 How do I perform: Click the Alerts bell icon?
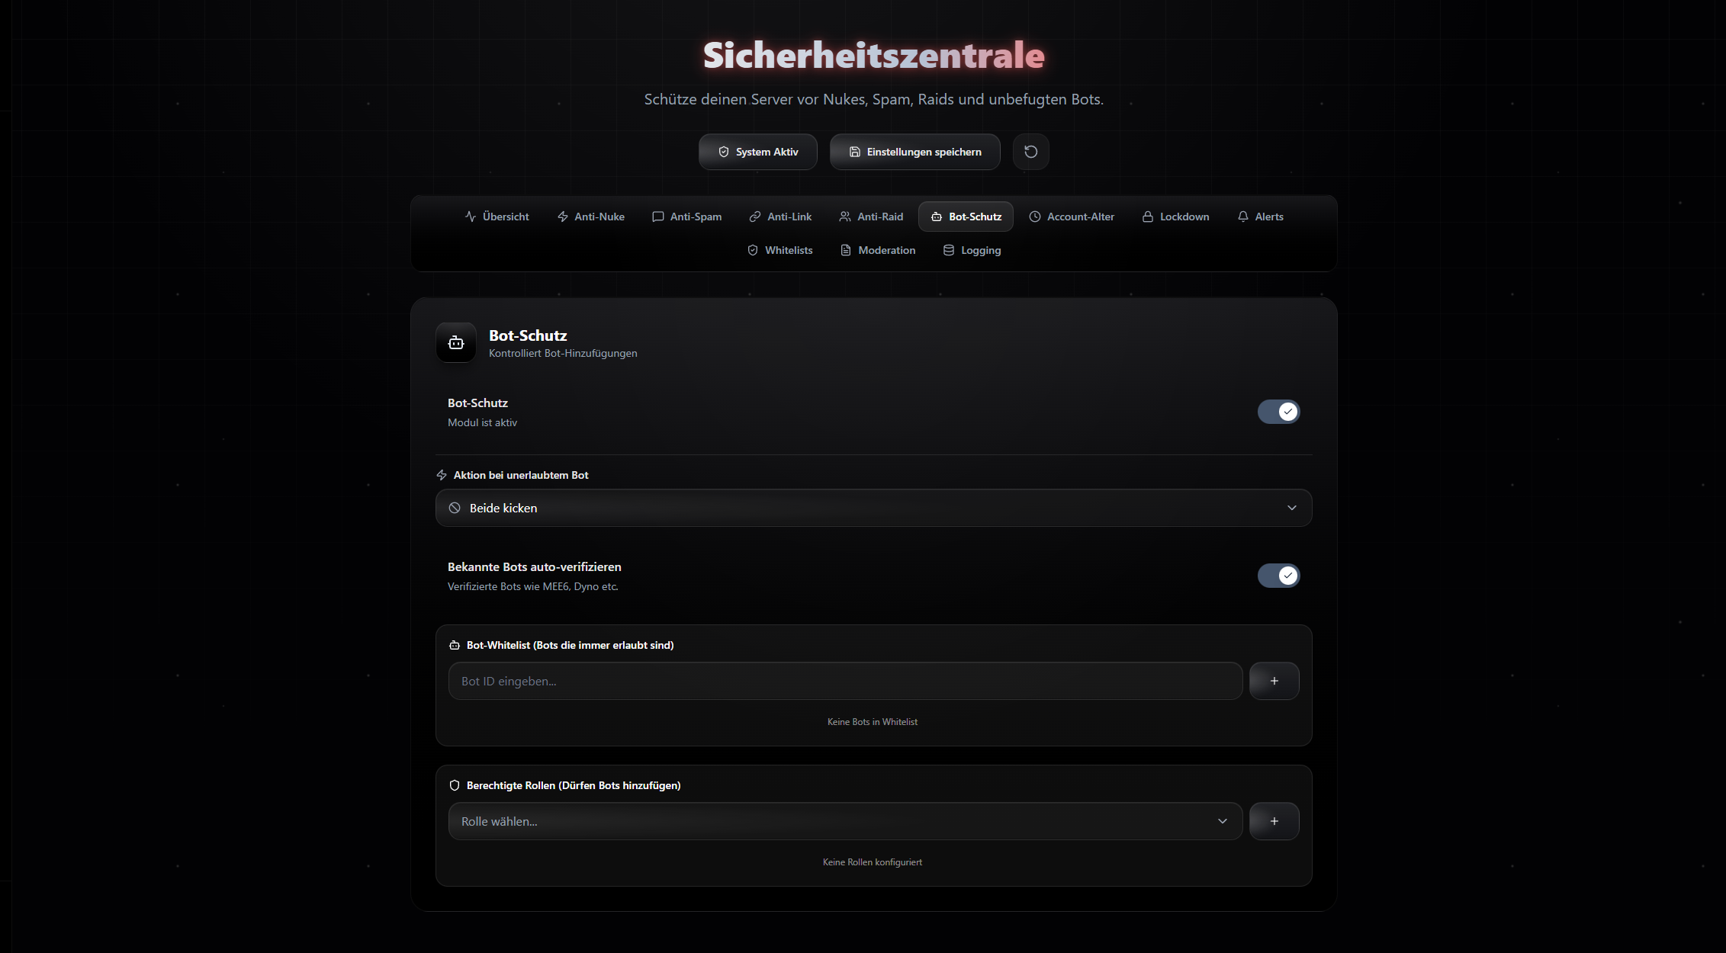point(1242,217)
